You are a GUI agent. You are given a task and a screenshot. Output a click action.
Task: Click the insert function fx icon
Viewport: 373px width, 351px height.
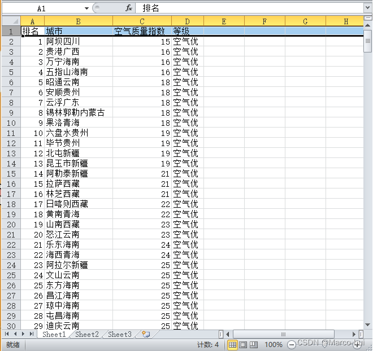(x=129, y=8)
